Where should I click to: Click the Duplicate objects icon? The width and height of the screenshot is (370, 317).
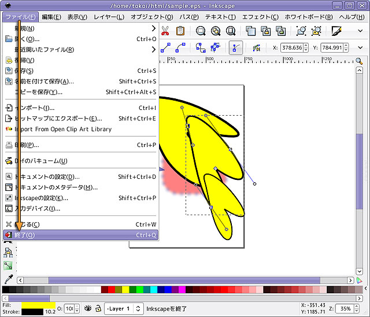tap(250, 31)
